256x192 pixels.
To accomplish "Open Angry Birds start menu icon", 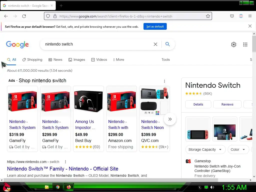I will (x=7, y=187).
